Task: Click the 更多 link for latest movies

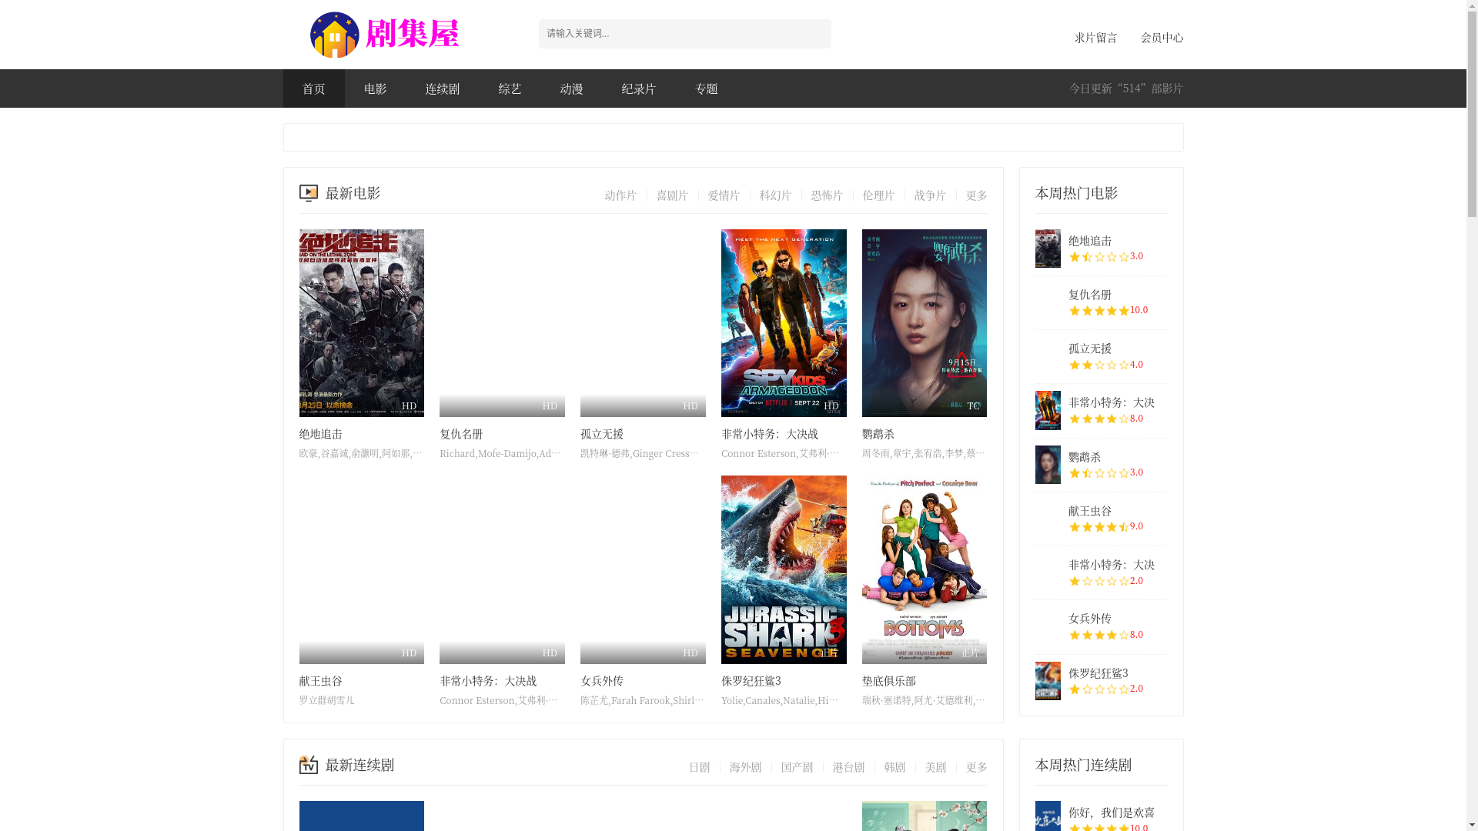Action: [x=976, y=195]
